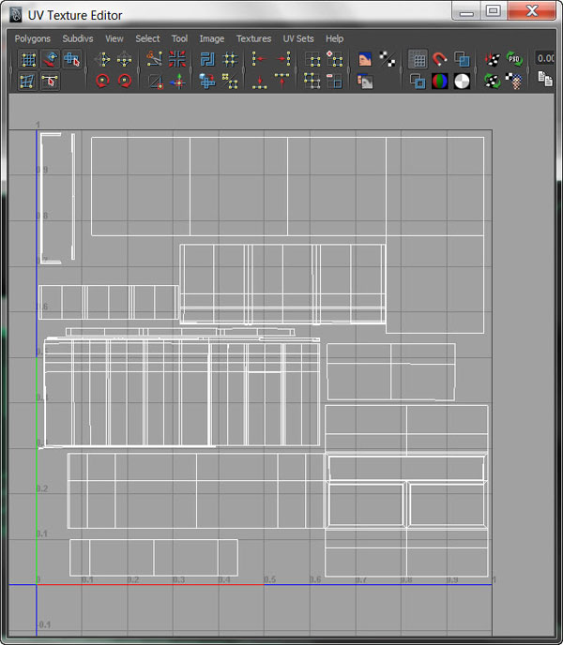
Task: Expand the Image menu
Action: point(211,38)
